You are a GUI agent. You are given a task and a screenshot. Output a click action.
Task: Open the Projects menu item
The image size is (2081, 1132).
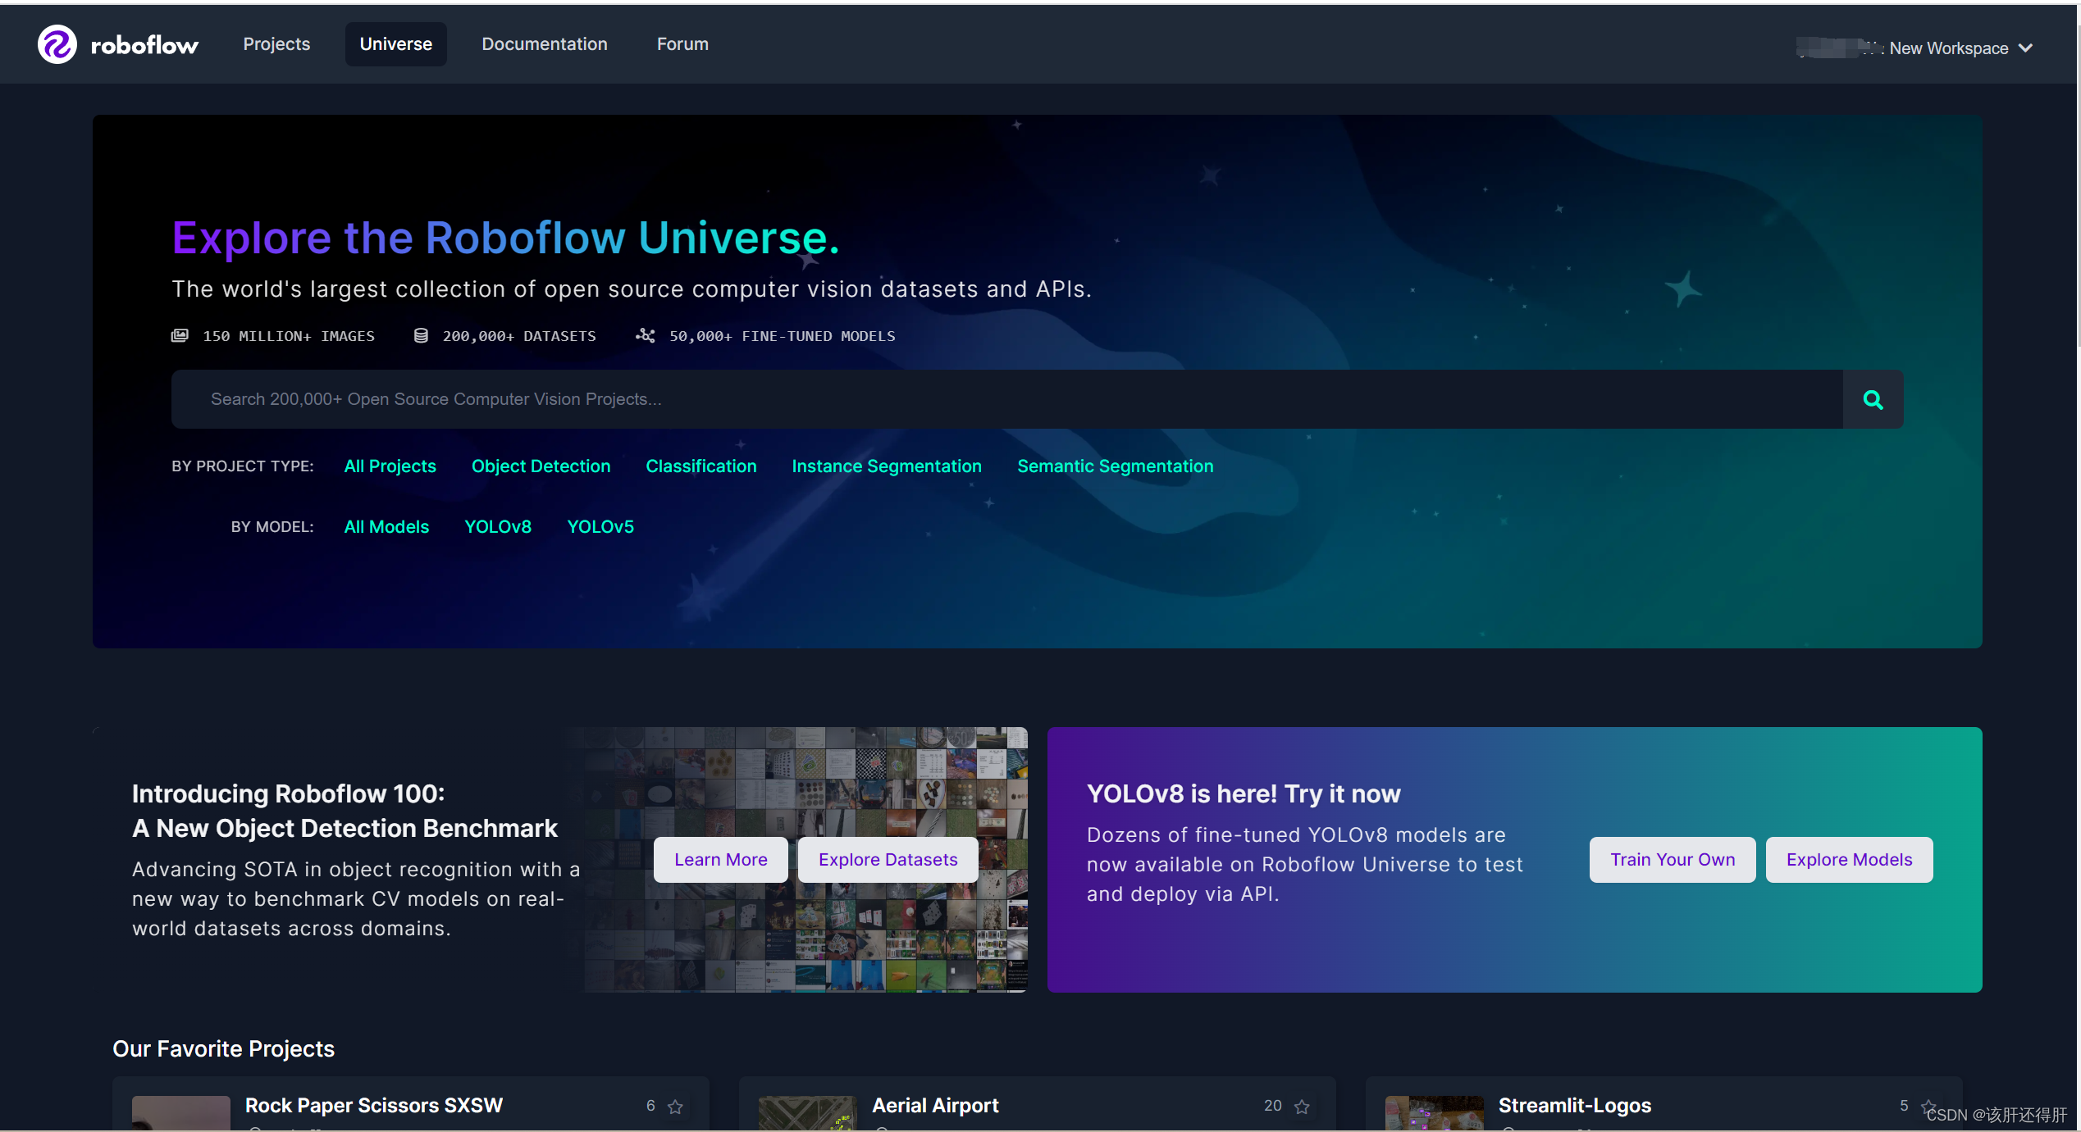coord(276,44)
